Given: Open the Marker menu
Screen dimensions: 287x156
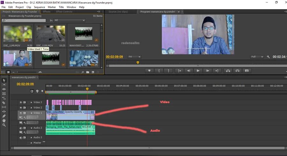Looking at the screenshot, I should (52, 7).
